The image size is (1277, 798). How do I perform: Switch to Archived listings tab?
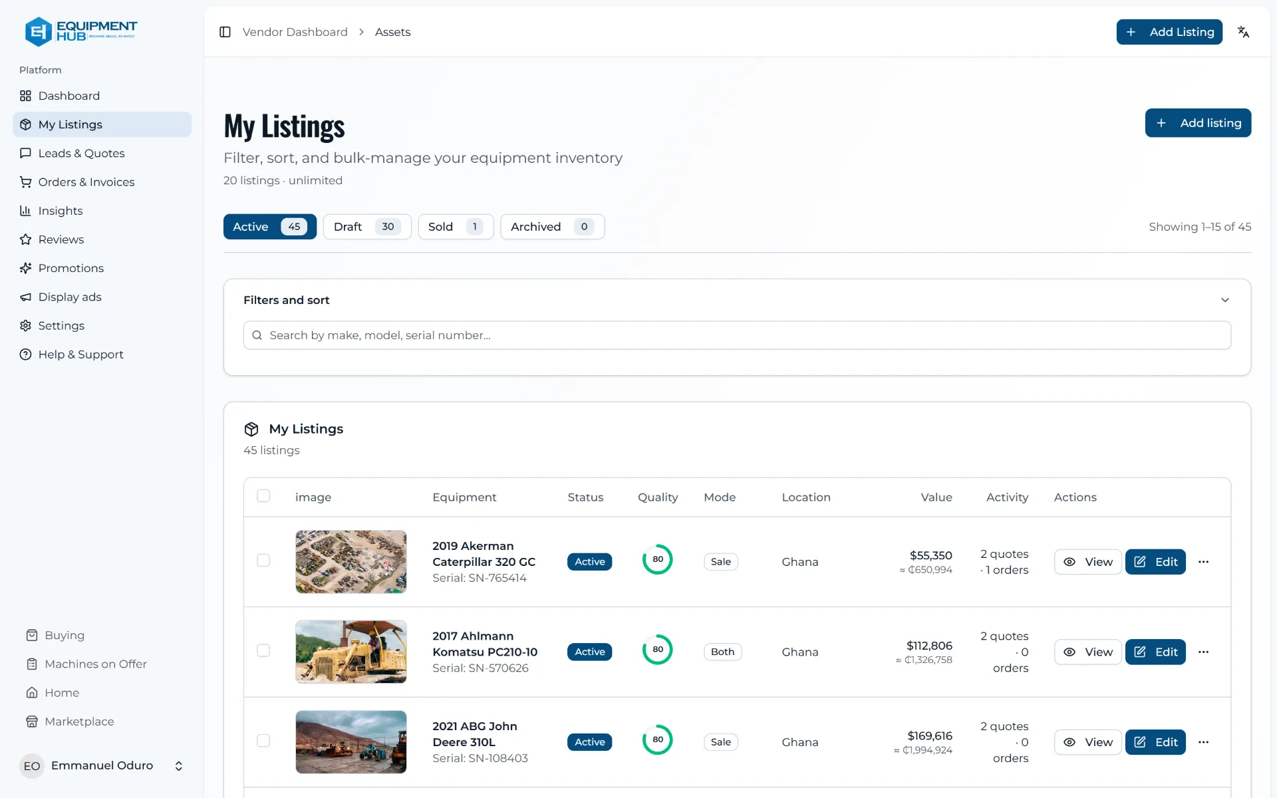click(552, 227)
